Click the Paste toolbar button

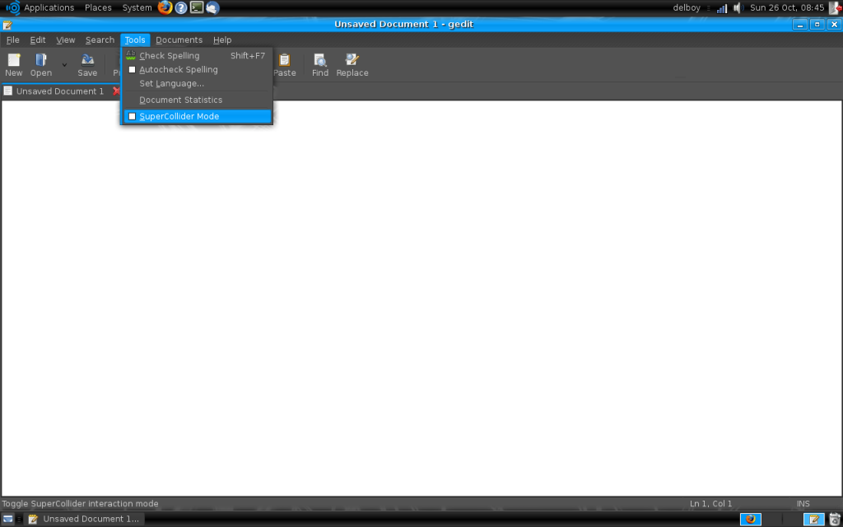click(284, 65)
